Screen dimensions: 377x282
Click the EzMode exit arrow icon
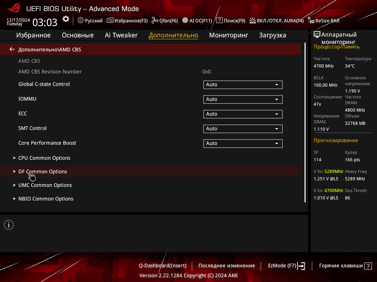coord(301,266)
